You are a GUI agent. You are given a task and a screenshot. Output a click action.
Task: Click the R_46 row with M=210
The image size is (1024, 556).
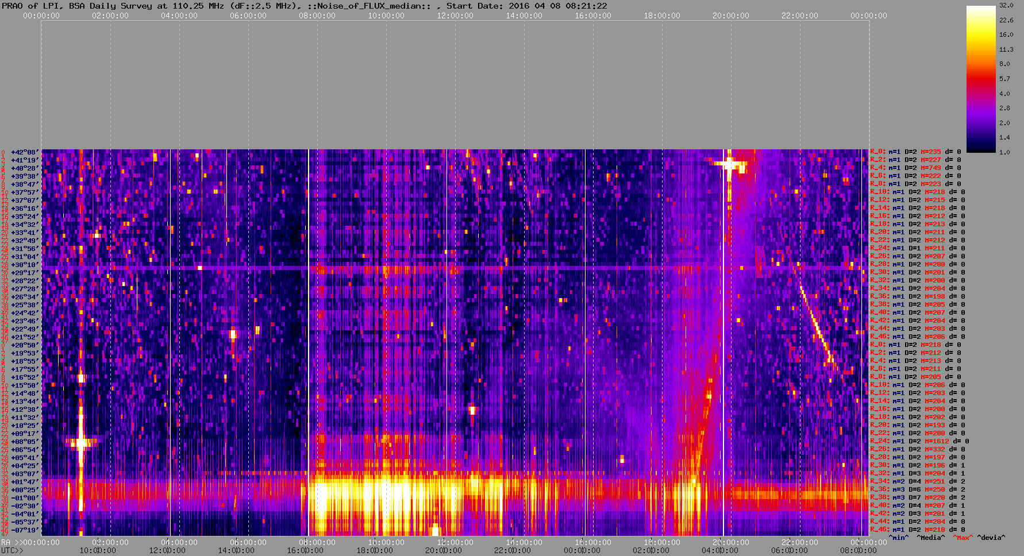click(x=918, y=530)
